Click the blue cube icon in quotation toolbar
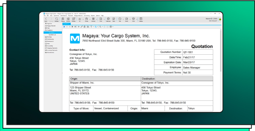The image size is (255, 131). (64, 27)
